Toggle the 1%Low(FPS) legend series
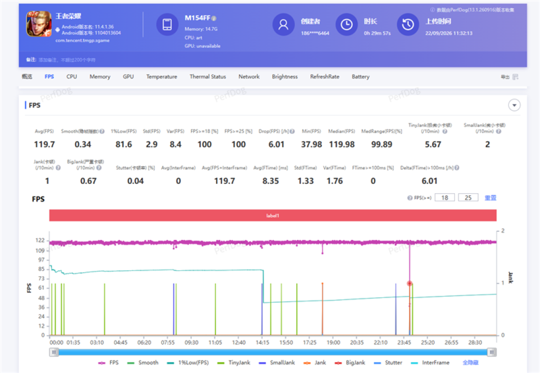The image size is (540, 373). (x=188, y=362)
